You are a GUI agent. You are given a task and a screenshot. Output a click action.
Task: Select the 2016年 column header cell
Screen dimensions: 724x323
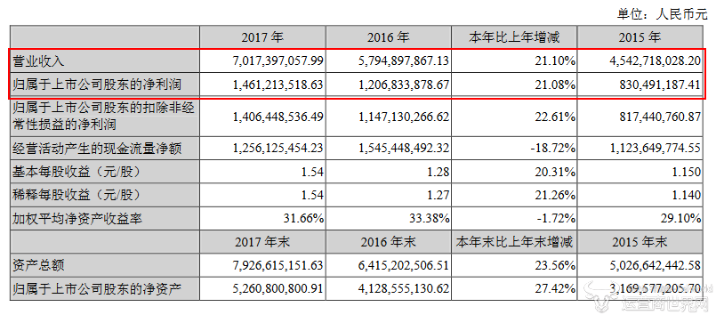pyautogui.click(x=389, y=37)
